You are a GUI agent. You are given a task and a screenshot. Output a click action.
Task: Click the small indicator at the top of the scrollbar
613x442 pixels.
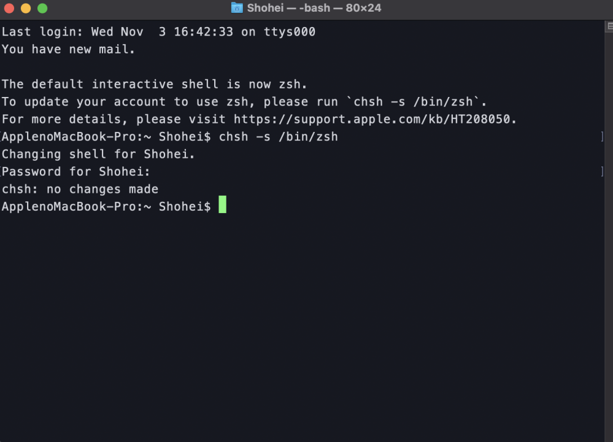click(x=609, y=26)
